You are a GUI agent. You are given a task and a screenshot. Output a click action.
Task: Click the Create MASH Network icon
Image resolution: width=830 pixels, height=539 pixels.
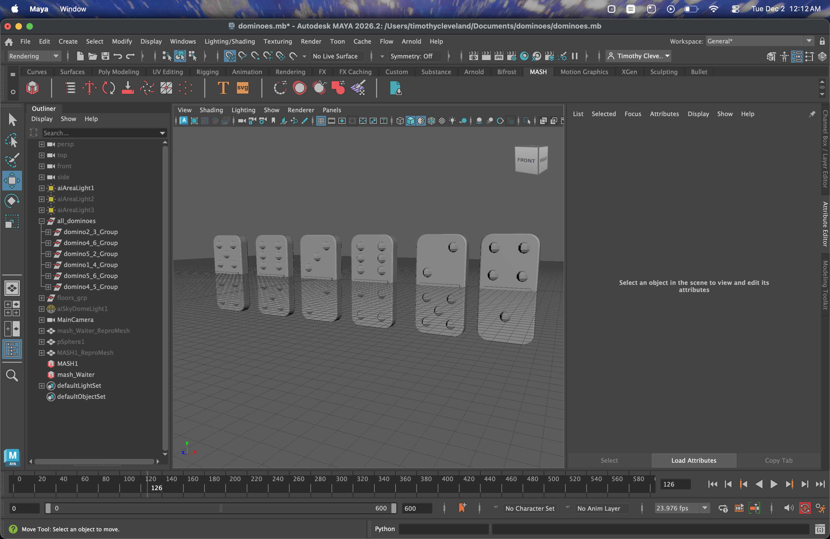pyautogui.click(x=32, y=88)
